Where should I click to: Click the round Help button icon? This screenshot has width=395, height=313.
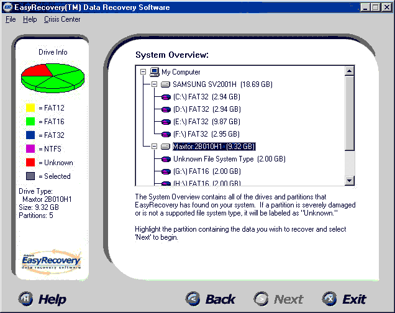pos(25,299)
